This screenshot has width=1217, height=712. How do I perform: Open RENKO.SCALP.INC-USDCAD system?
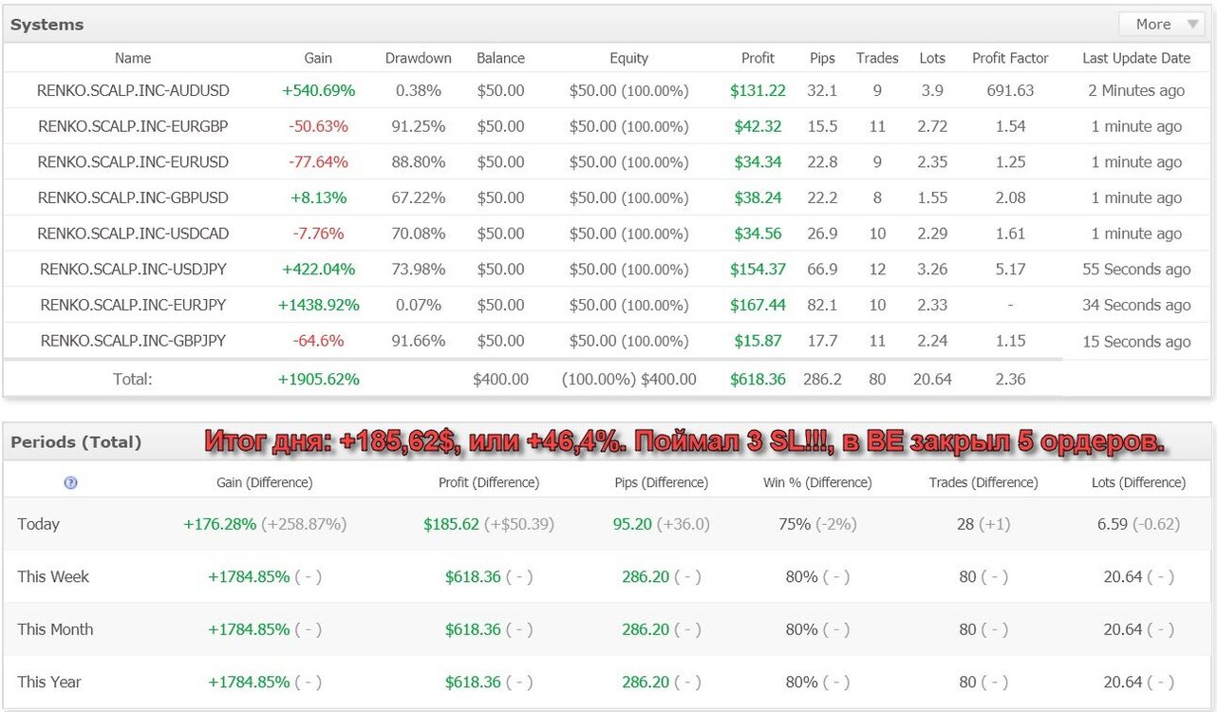tap(133, 234)
